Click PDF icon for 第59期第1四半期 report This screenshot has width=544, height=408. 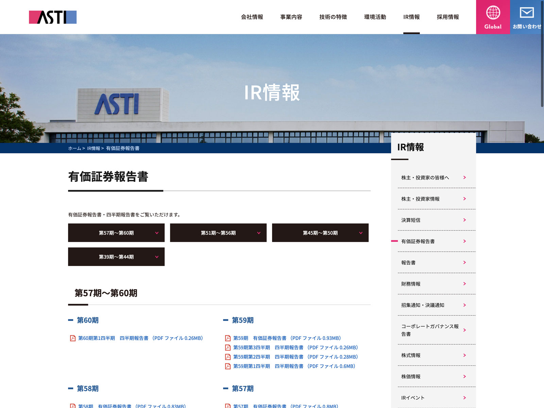tap(228, 366)
